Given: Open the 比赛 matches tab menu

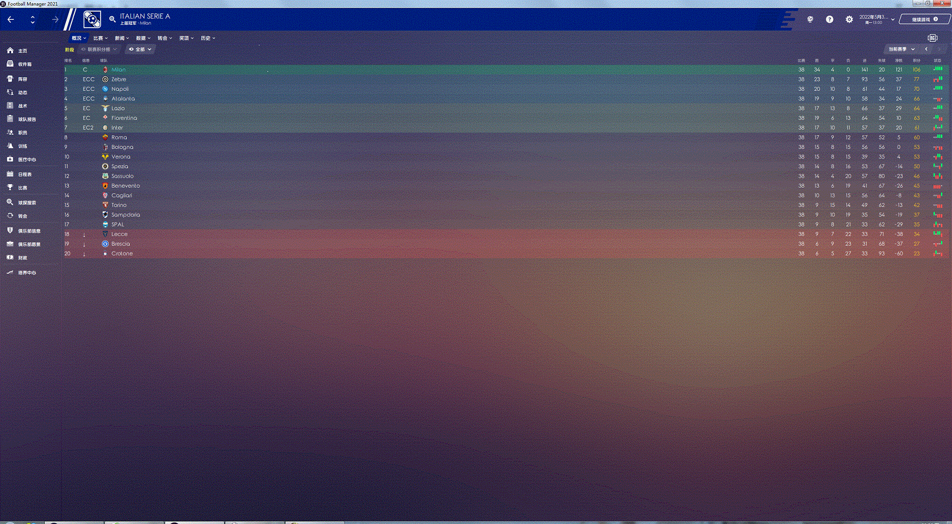Looking at the screenshot, I should 100,38.
